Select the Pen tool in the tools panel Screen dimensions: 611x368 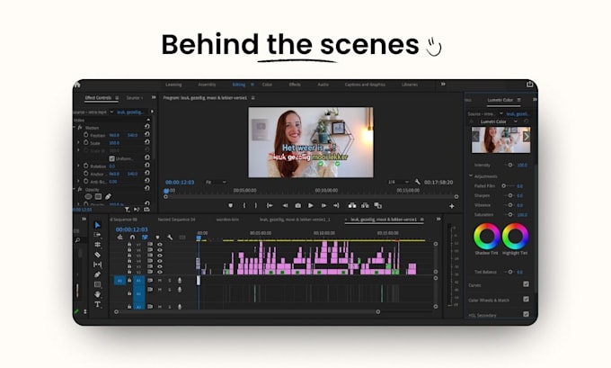pyautogui.click(x=97, y=274)
